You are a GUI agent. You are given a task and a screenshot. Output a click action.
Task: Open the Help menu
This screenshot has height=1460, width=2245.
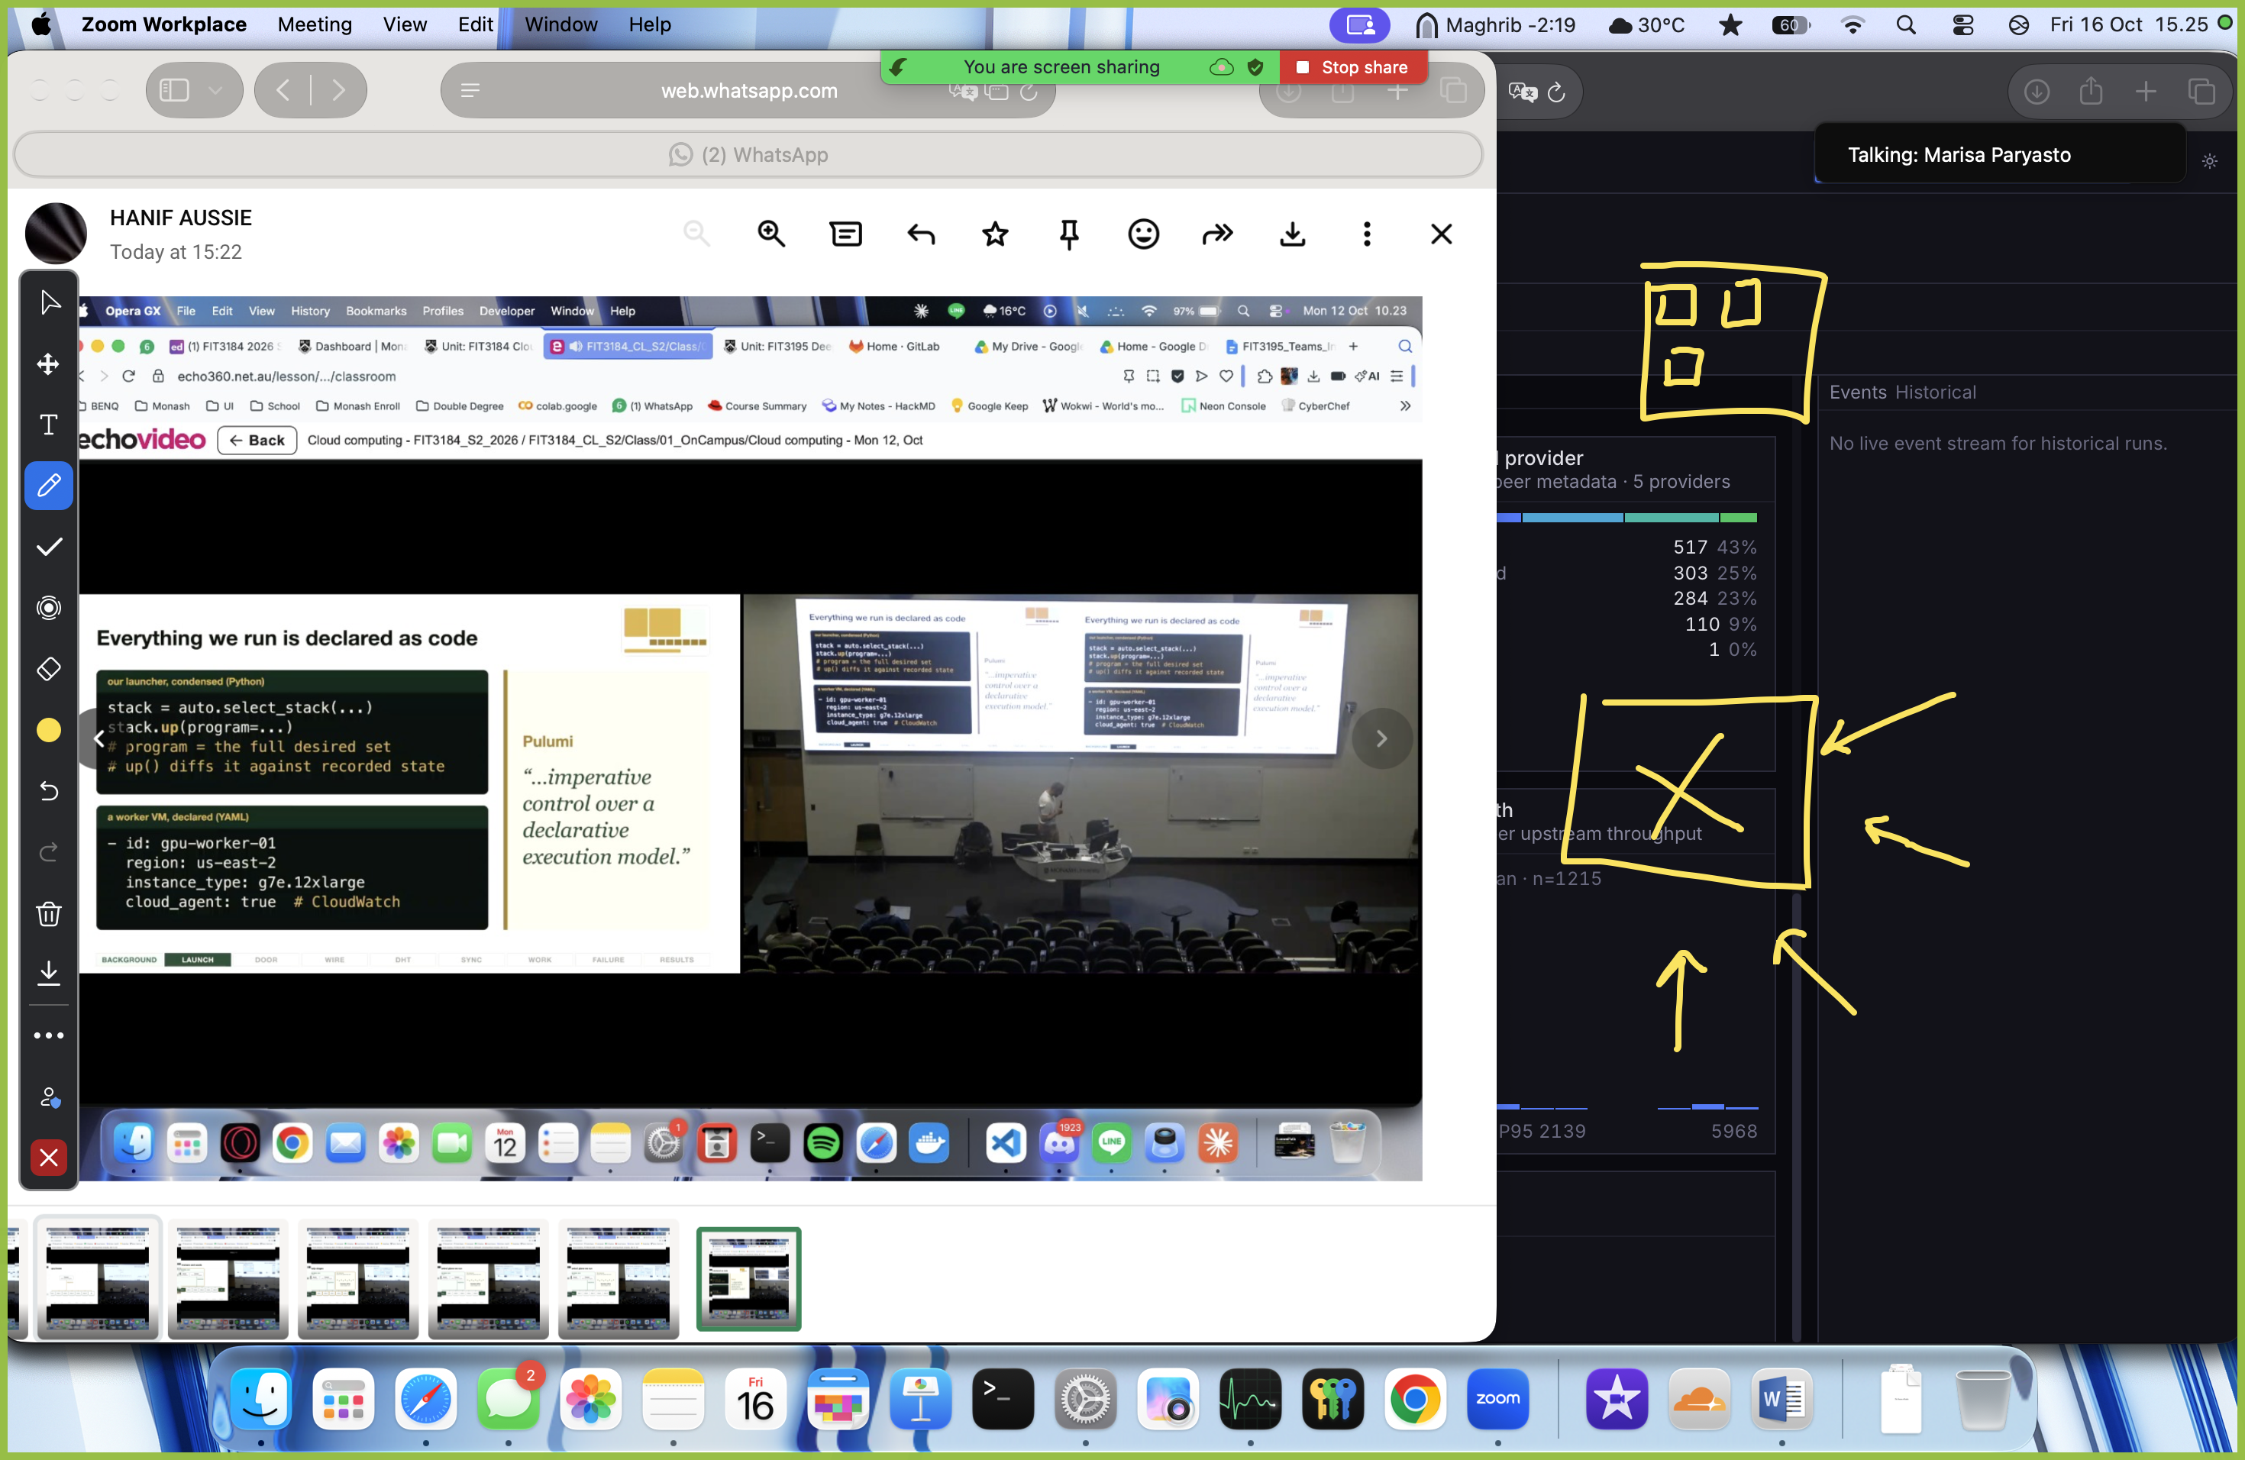(650, 24)
